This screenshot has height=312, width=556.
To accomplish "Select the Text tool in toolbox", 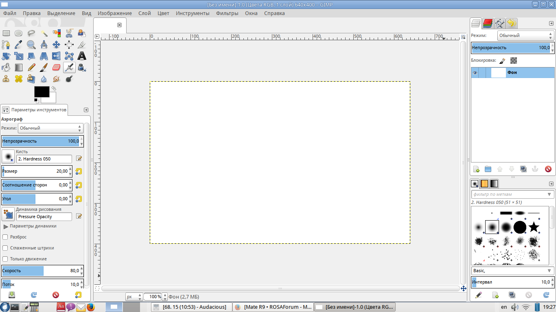I will click(x=82, y=56).
